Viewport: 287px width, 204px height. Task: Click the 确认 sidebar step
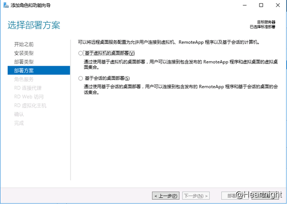(x=19, y=114)
